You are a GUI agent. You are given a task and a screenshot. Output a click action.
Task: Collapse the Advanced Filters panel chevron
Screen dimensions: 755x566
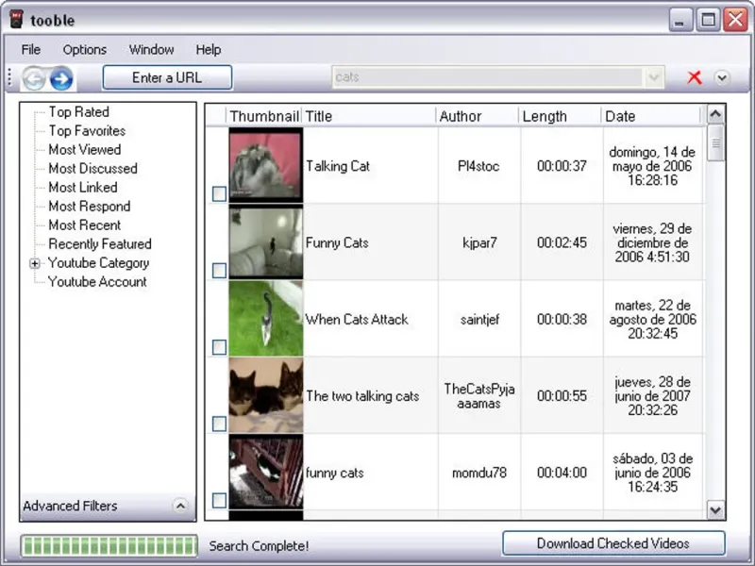pos(180,506)
